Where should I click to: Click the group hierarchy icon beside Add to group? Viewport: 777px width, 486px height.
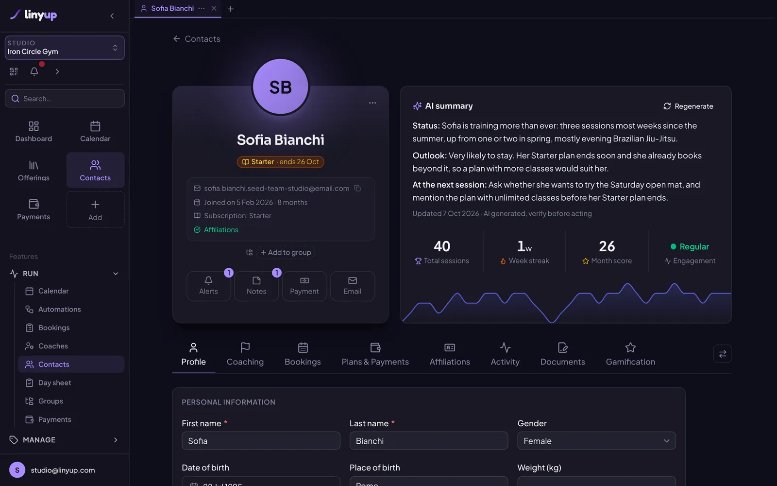(x=250, y=252)
